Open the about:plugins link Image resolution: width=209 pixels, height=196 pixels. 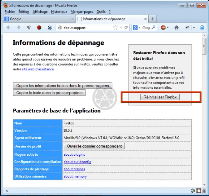74,154
